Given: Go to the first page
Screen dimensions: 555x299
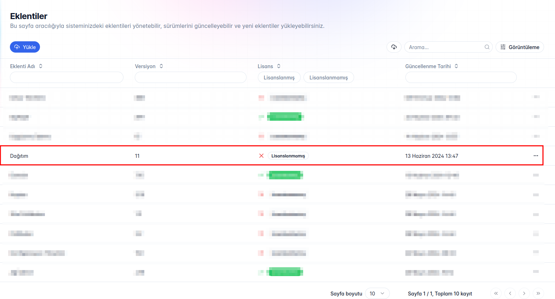Looking at the screenshot, I should (x=496, y=293).
